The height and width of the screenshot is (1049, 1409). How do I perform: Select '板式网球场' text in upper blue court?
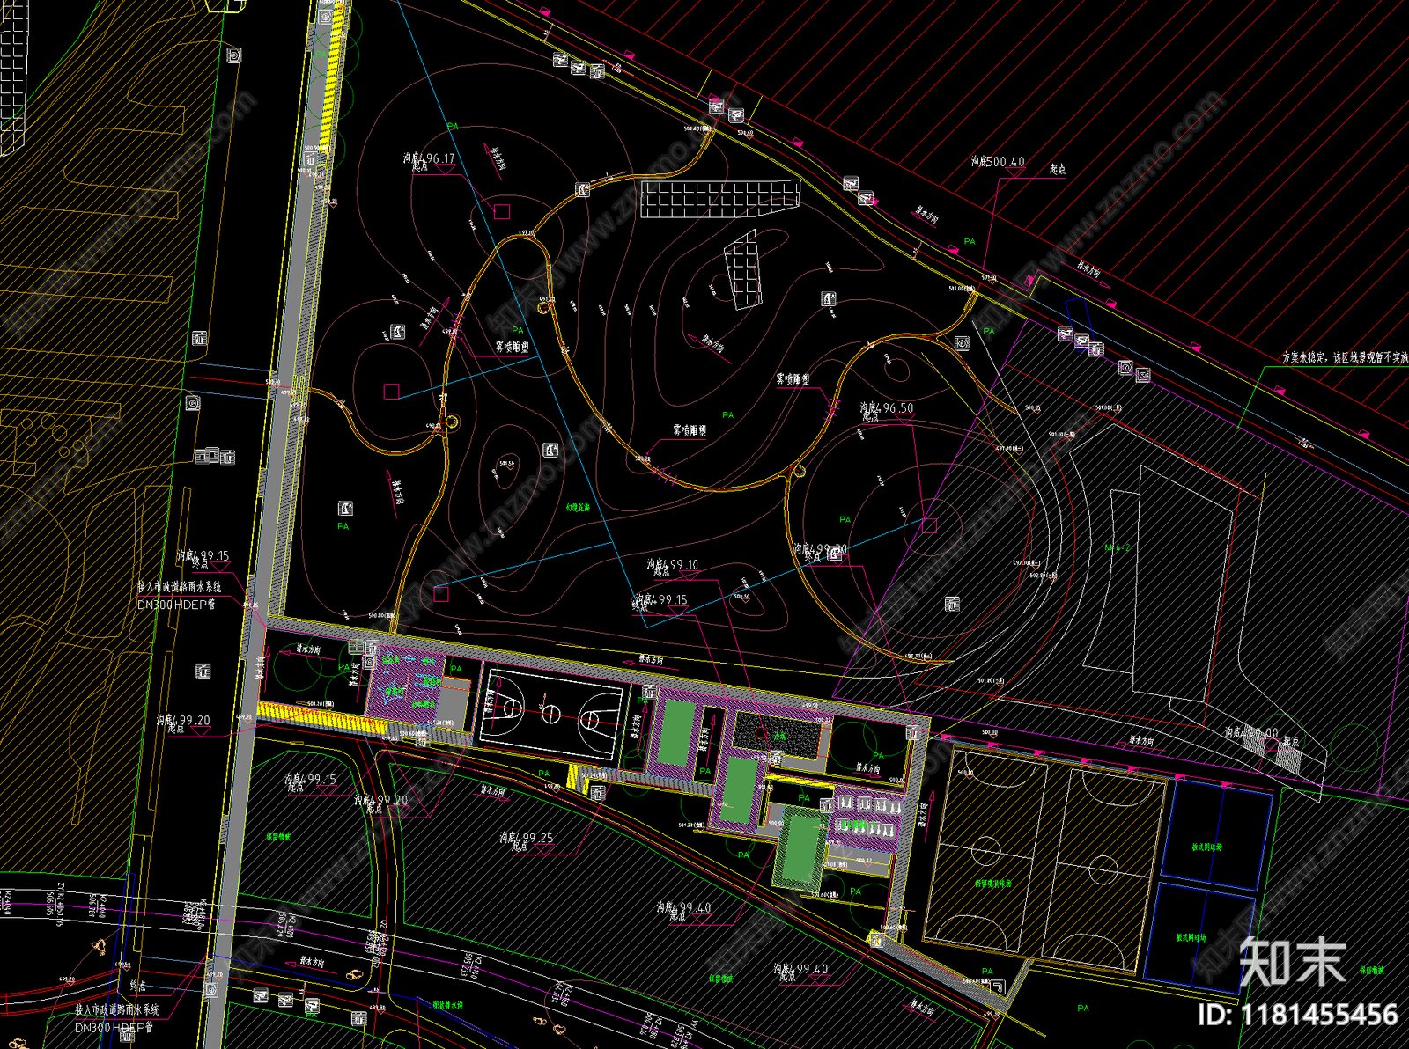[1206, 847]
